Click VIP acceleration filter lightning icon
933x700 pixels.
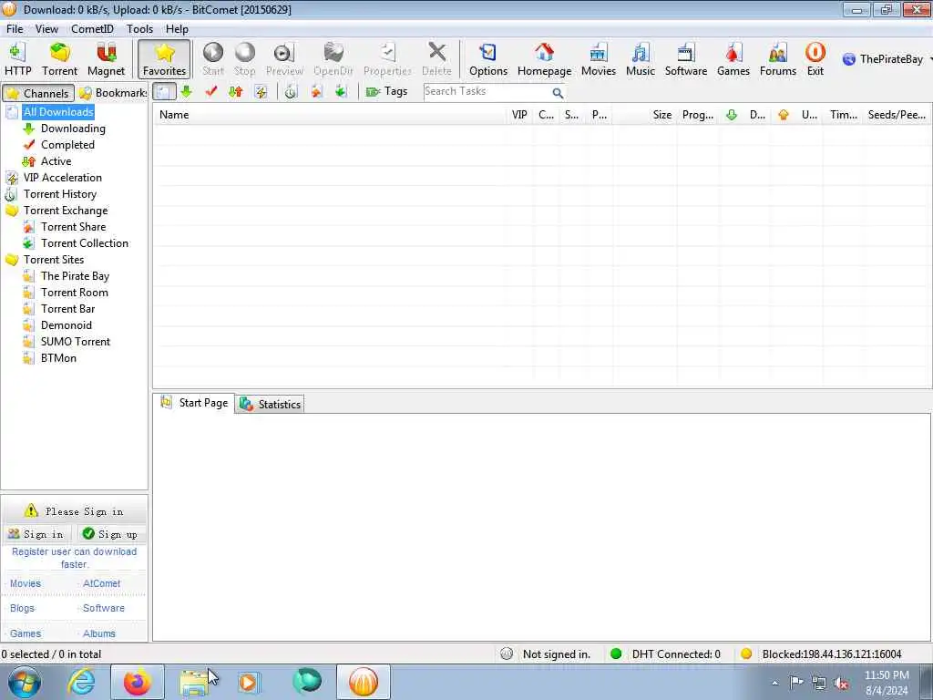(x=261, y=92)
